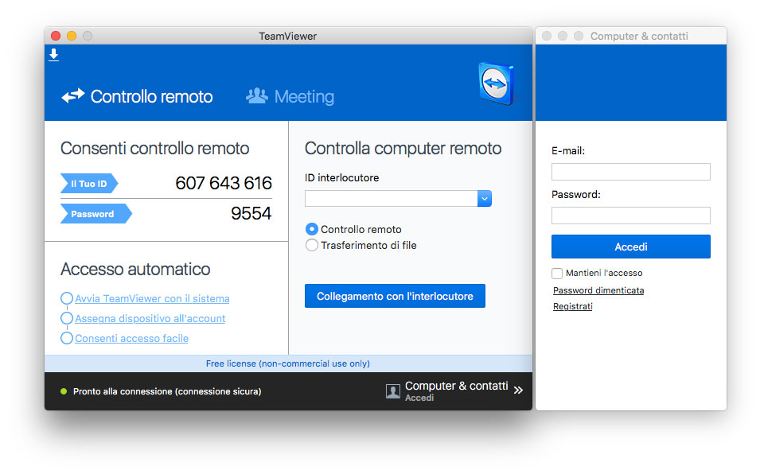The width and height of the screenshot is (760, 474).
Task: Open Avvia TeamViewer con il sistema link
Action: (x=152, y=299)
